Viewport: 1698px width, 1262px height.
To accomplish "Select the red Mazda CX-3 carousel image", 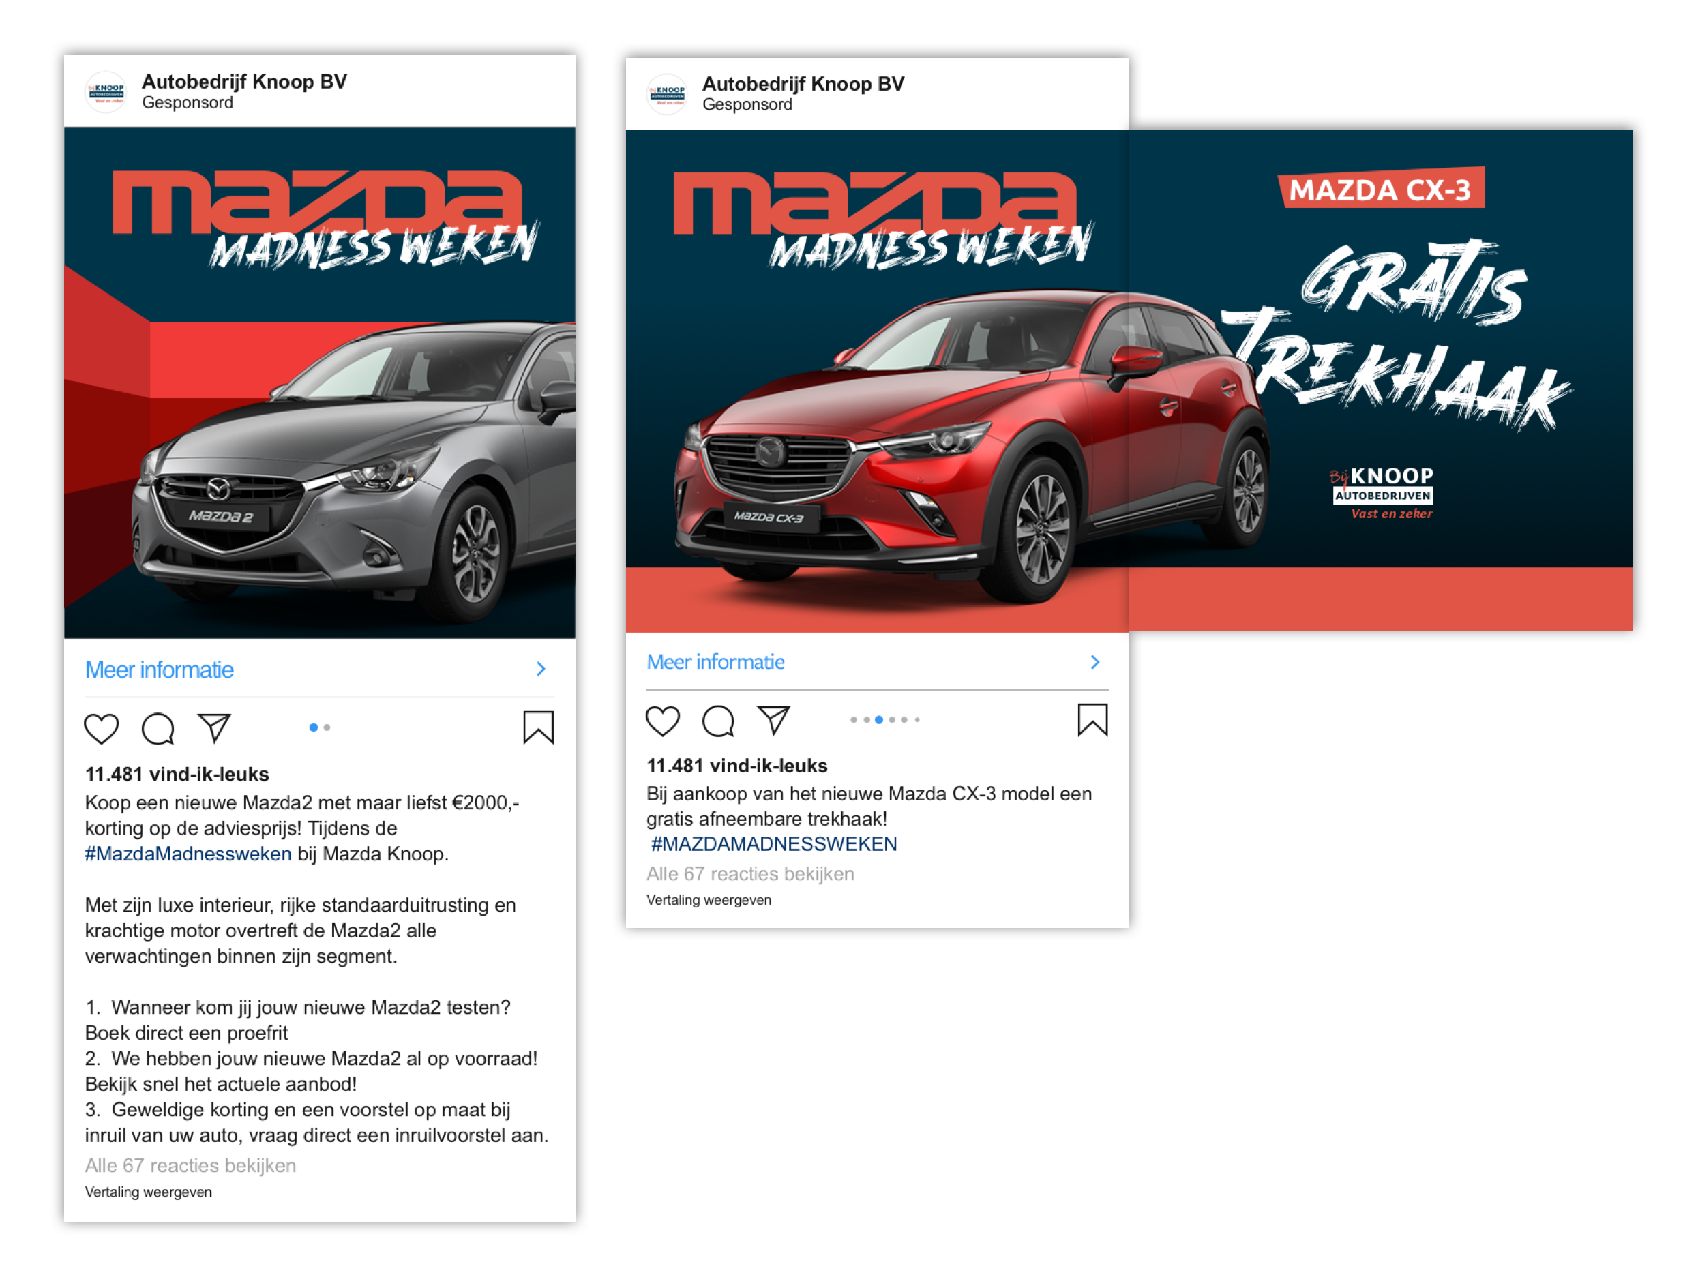I will [877, 380].
